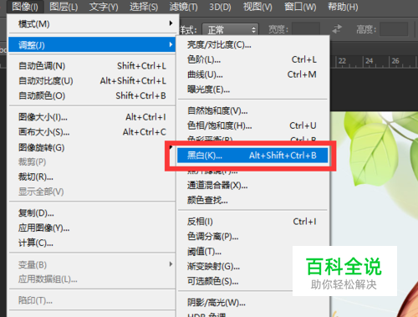Choose 自动颜色(O) command
418x317 pixels.
click(92, 96)
